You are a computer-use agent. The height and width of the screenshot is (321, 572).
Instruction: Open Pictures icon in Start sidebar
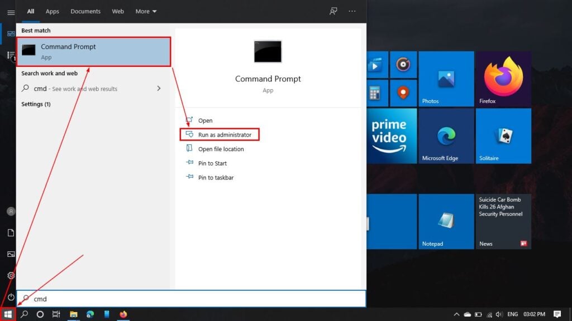(x=11, y=254)
